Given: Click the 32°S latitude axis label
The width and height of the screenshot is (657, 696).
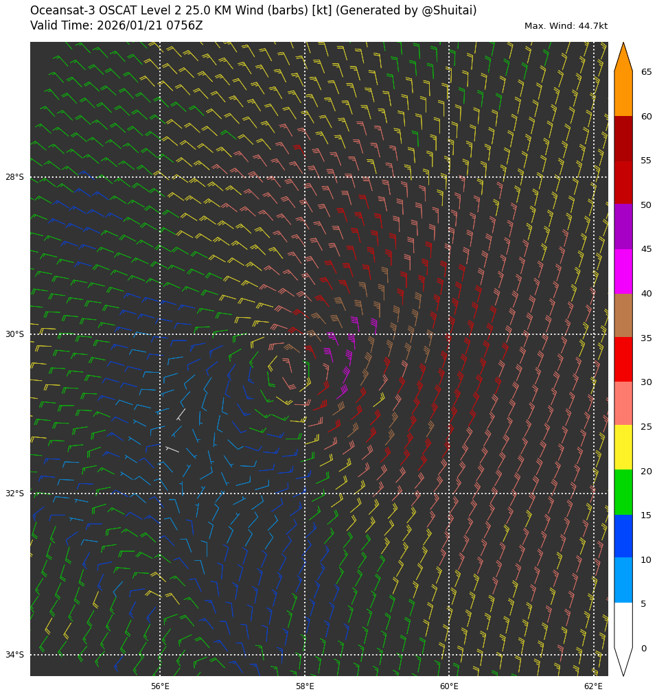Looking at the screenshot, I should pyautogui.click(x=14, y=494).
